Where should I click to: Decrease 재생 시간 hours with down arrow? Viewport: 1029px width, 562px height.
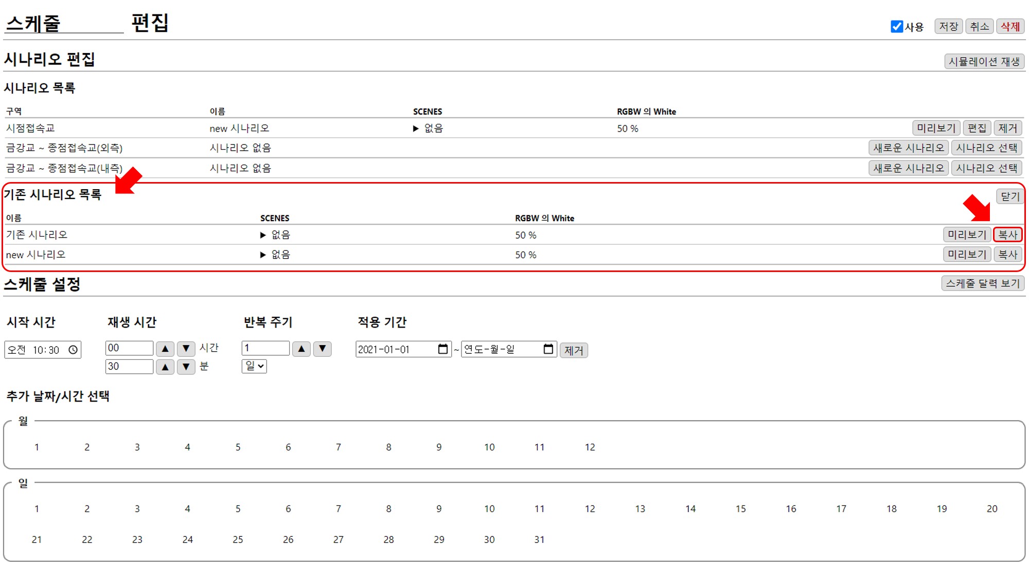[186, 349]
